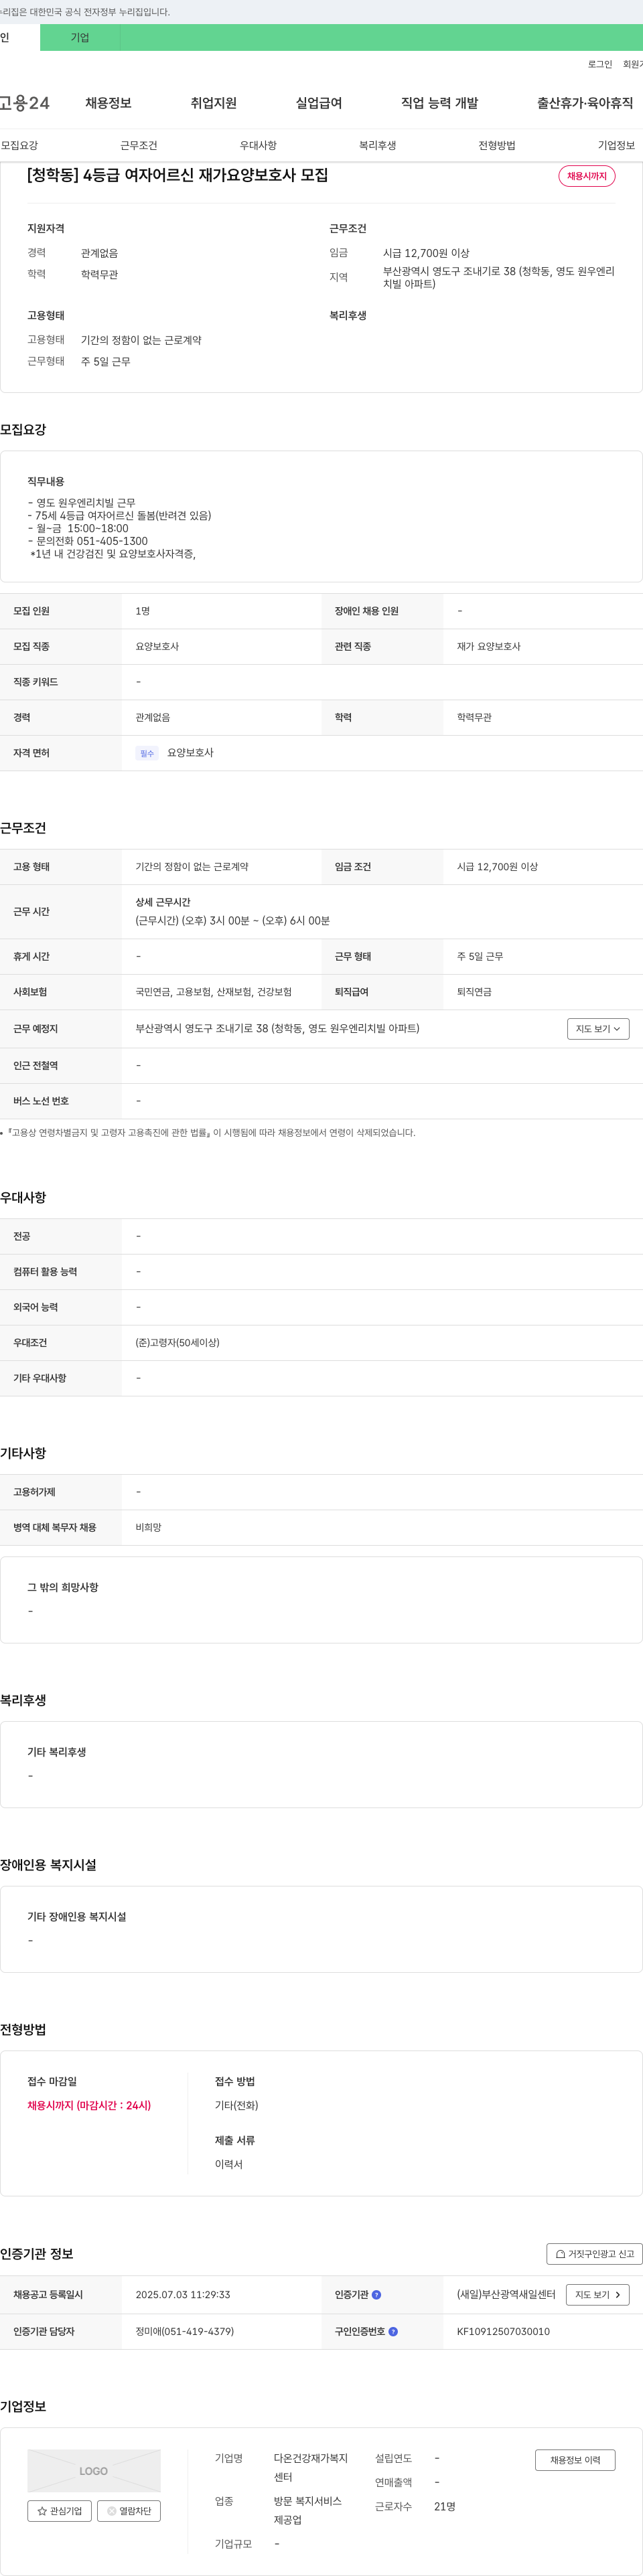643x2576 pixels.
Task: Open the 고용24 home logo
Action: (24, 103)
